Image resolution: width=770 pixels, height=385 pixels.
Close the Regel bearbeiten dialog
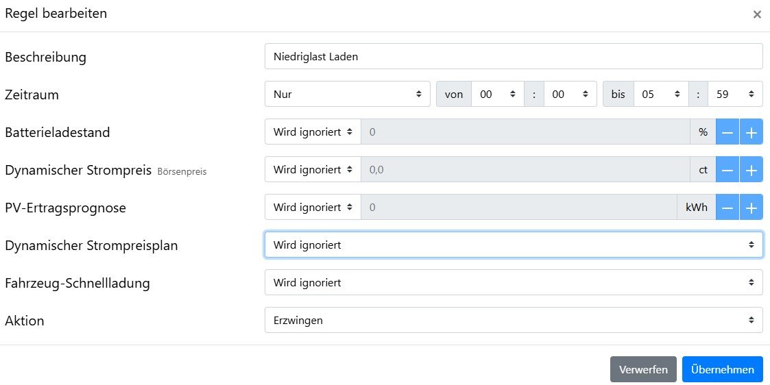[757, 14]
